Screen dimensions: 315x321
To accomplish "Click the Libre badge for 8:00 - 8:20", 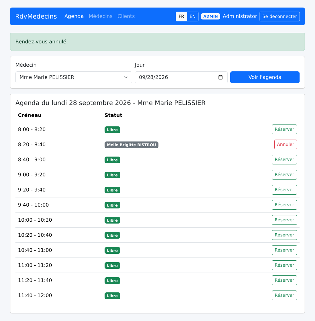I will click(x=112, y=130).
